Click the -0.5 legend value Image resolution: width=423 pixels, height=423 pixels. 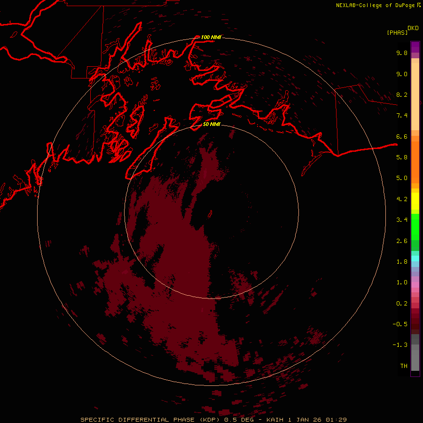(400, 324)
